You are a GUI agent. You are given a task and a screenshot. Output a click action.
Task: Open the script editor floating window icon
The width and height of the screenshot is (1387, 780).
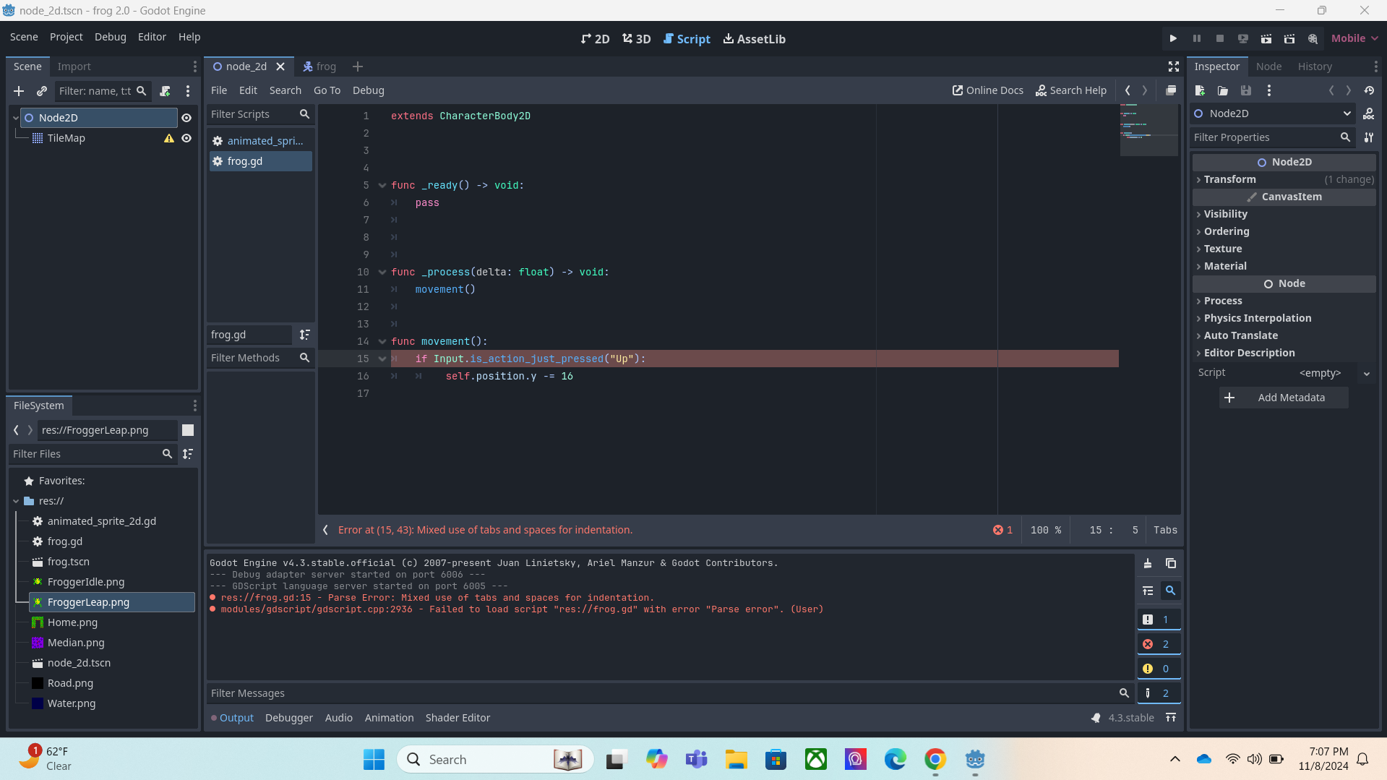click(x=1171, y=90)
